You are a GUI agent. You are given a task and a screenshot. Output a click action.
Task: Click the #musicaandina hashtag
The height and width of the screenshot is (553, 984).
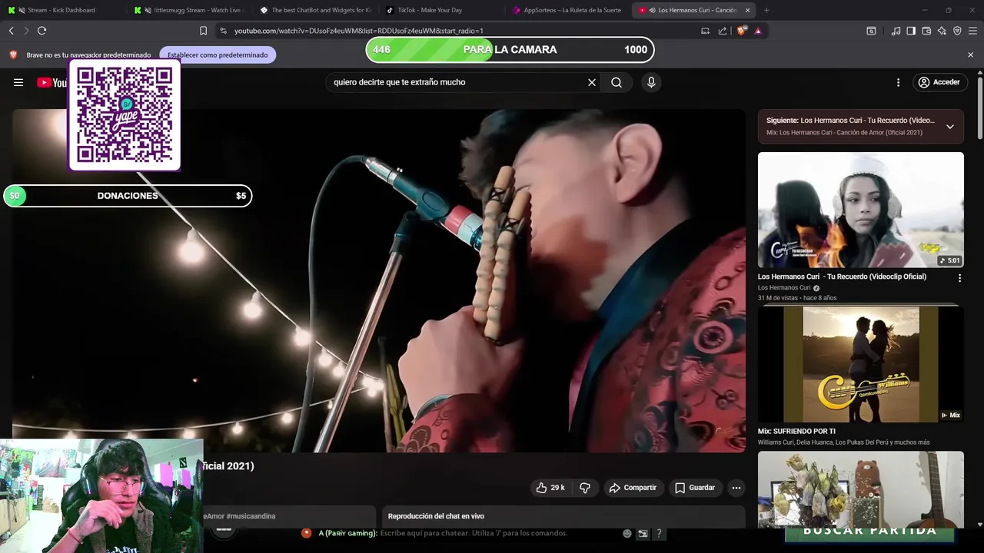pos(251,516)
